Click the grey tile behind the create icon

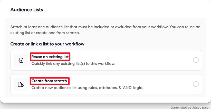21,84
